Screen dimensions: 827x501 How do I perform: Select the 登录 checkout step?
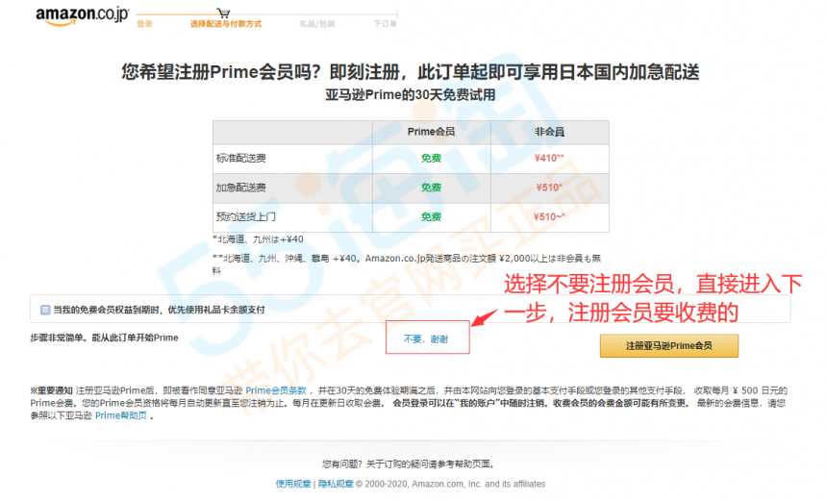[x=144, y=24]
